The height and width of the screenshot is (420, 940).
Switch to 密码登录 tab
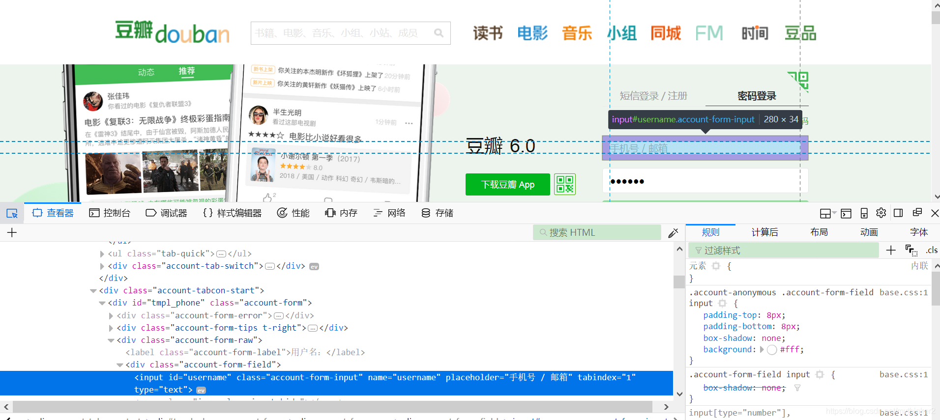click(x=757, y=96)
